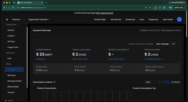
Task: Open Files under Resources
Action: click(x=9, y=59)
